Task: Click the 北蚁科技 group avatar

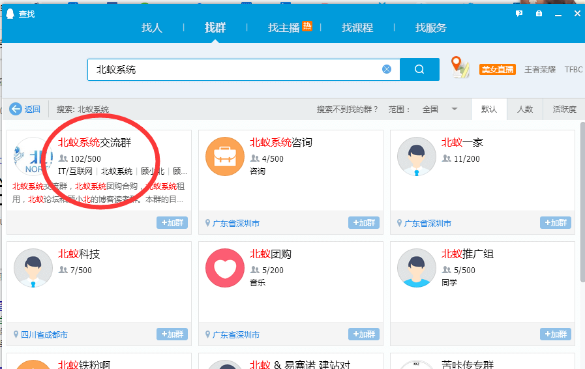Action: click(33, 268)
